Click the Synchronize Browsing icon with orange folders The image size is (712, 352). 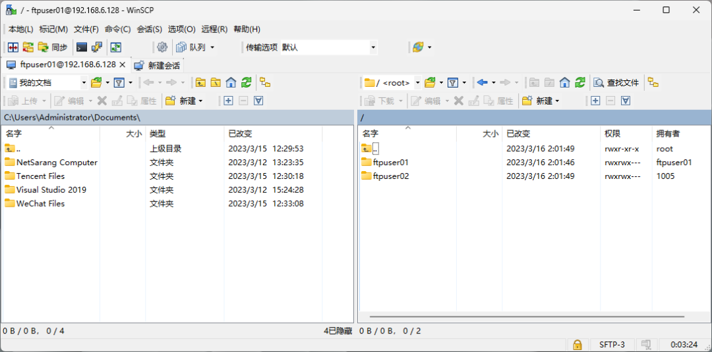point(28,47)
